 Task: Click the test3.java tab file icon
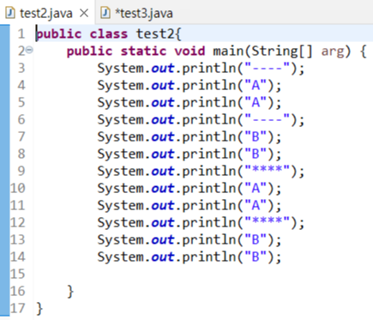point(105,13)
